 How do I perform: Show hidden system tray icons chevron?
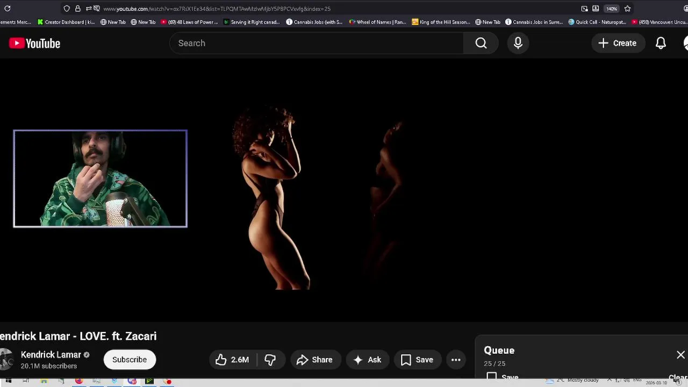(x=610, y=380)
